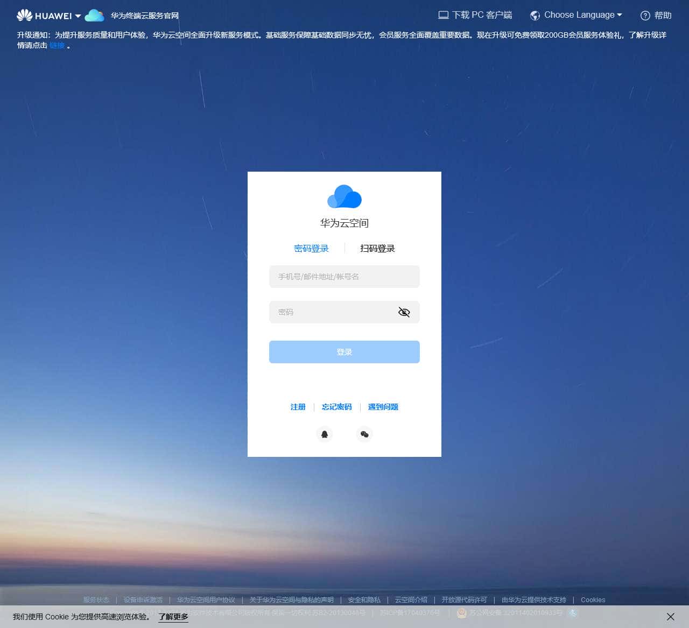Switch to 密码登录 tab
Screen dimensions: 689x628
311,249
